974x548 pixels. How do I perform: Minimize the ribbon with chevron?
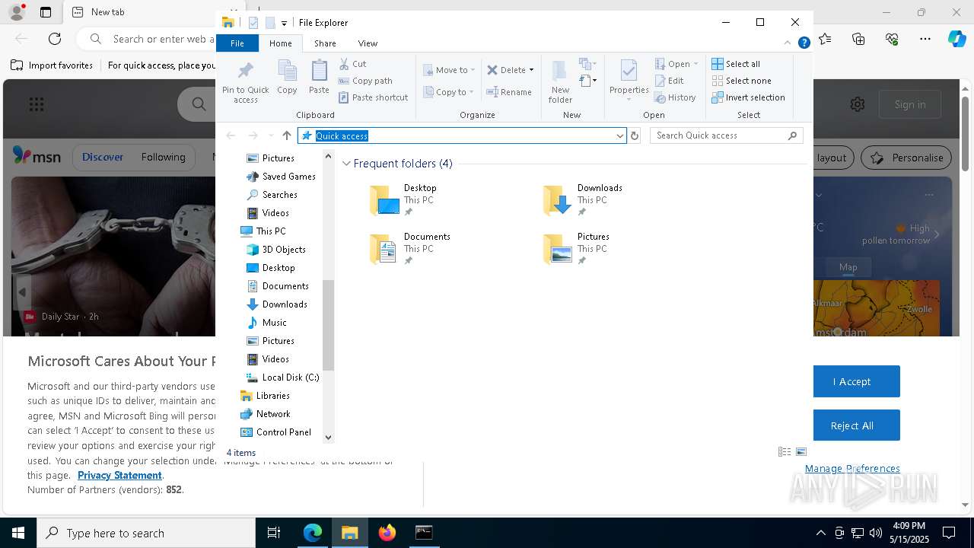pyautogui.click(x=788, y=43)
